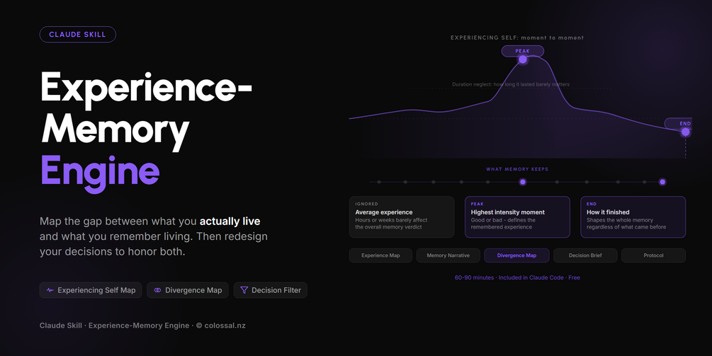Click 'Shapes the whole memory' description text
The height and width of the screenshot is (356, 712).
[x=619, y=220]
